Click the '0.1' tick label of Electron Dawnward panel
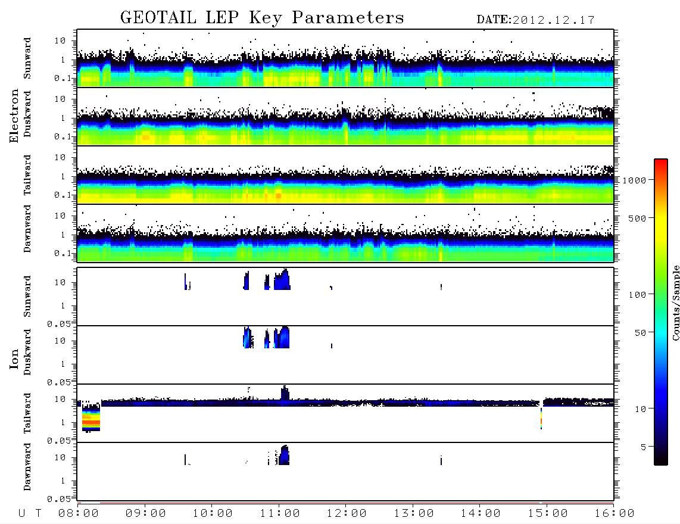Viewport: 680px width, 524px height. pos(63,253)
